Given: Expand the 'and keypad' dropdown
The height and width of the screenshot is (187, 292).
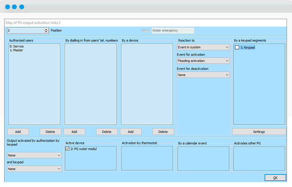Looking at the screenshot, I should coord(34,169).
